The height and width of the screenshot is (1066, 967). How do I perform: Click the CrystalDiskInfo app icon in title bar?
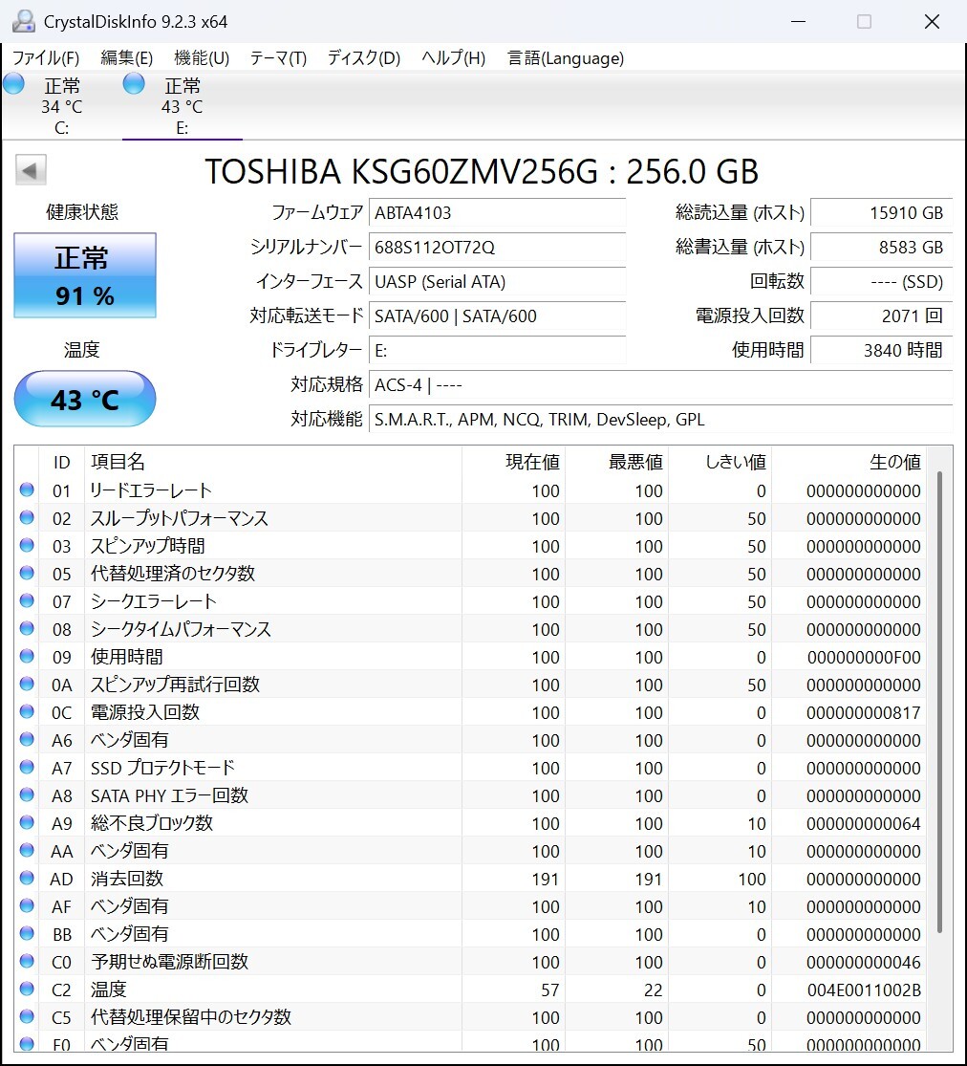point(24,21)
